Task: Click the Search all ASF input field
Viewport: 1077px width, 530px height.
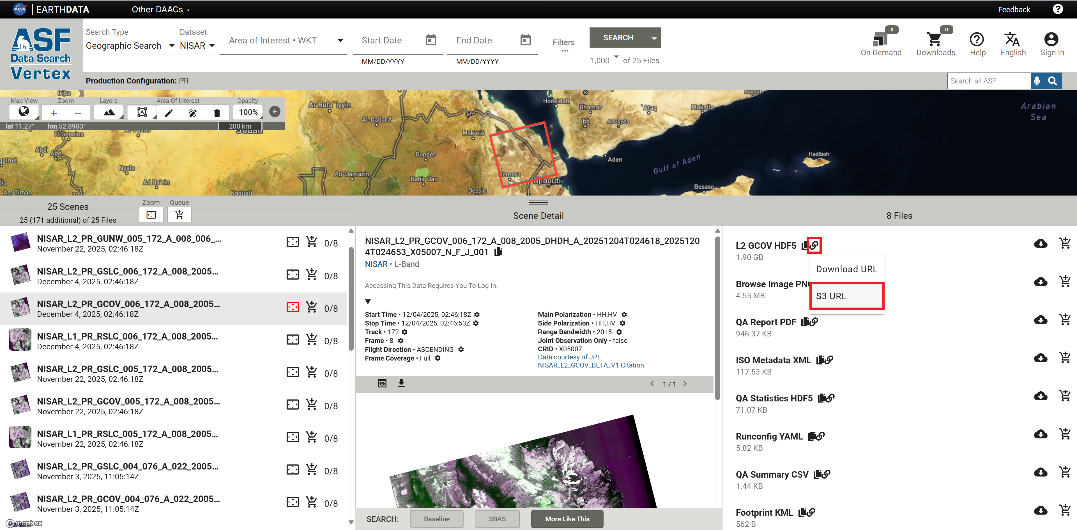Action: tap(987, 81)
